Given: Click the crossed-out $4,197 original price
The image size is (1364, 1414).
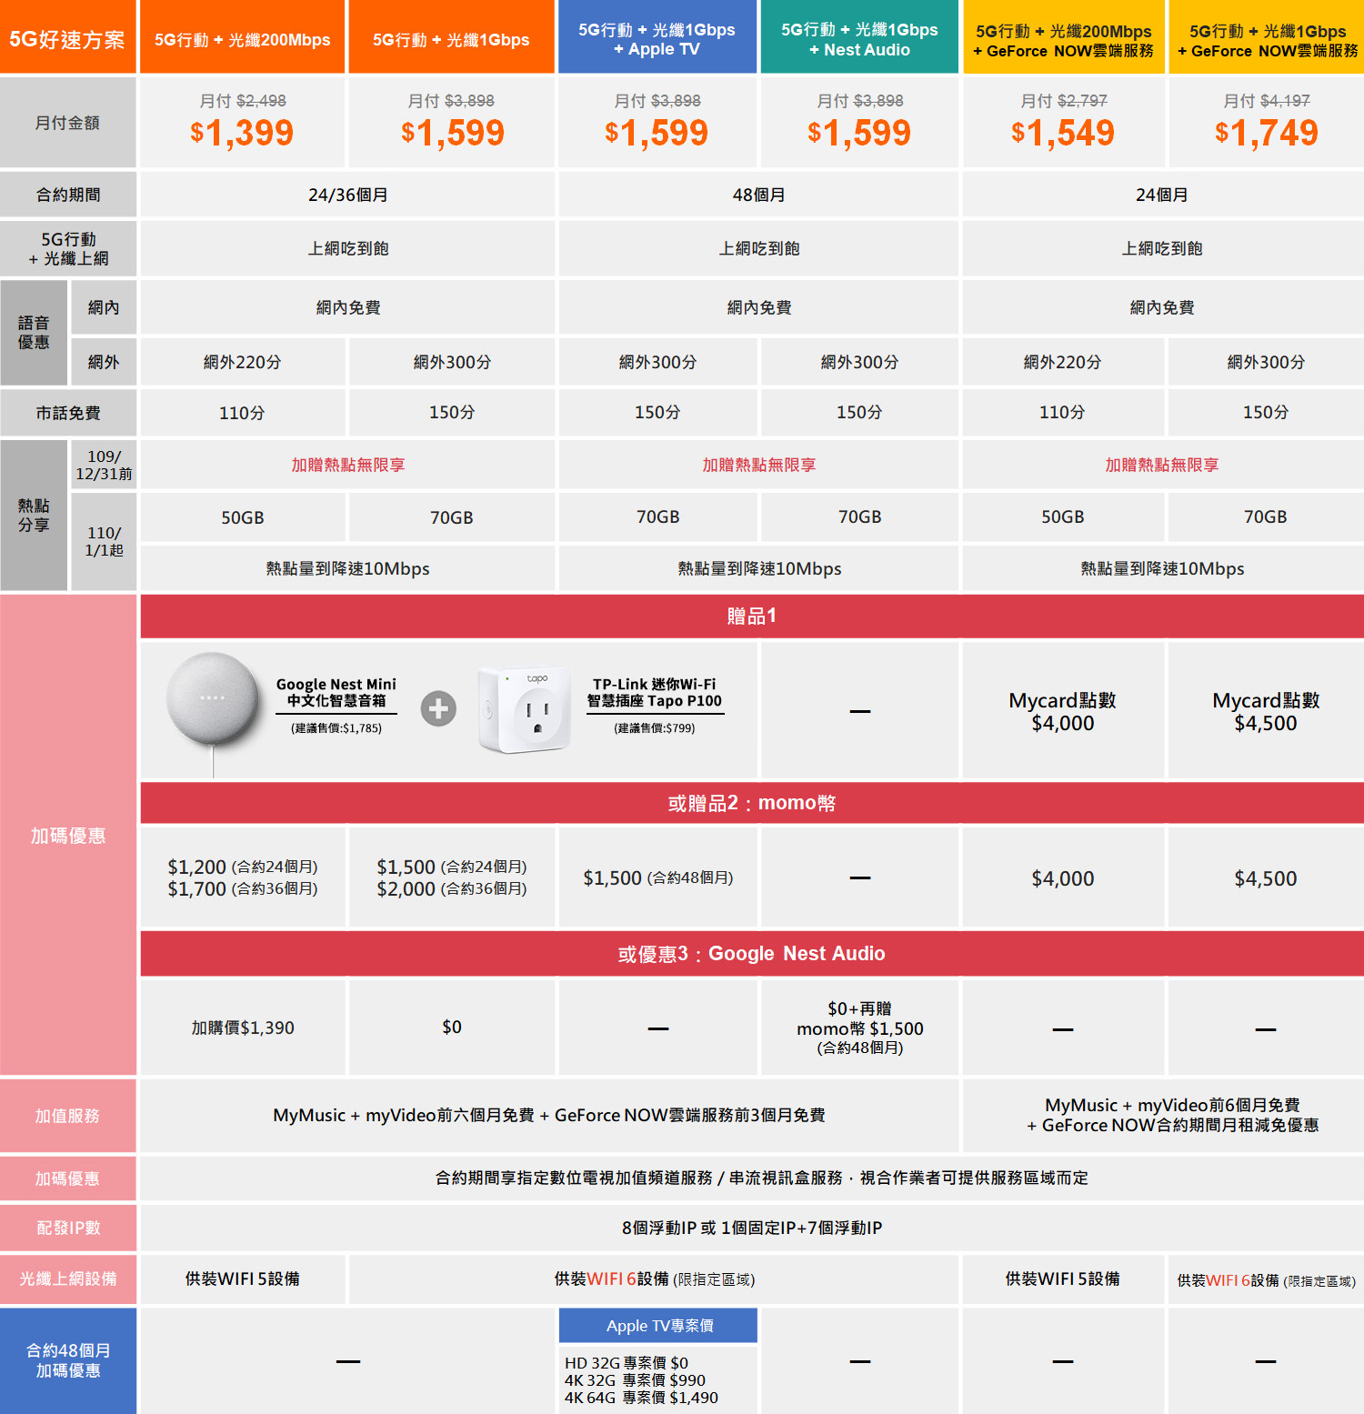Looking at the screenshot, I should [x=1285, y=101].
